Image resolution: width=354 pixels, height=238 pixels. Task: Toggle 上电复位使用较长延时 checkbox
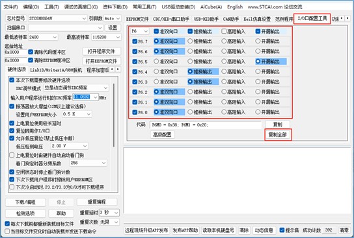[12, 123]
